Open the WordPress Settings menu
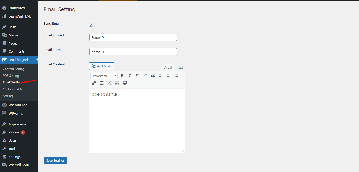359x172 pixels. [x=19, y=157]
